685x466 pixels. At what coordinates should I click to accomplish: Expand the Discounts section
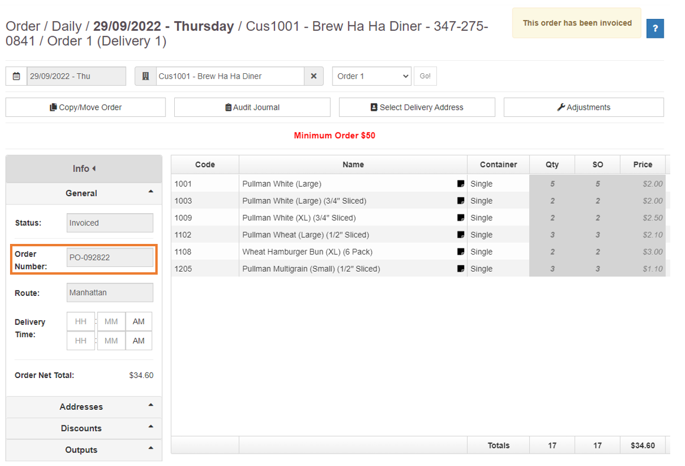point(84,428)
